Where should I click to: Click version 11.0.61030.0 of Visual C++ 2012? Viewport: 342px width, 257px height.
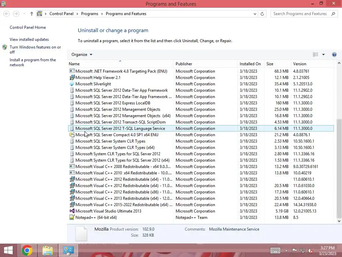tap(304, 185)
